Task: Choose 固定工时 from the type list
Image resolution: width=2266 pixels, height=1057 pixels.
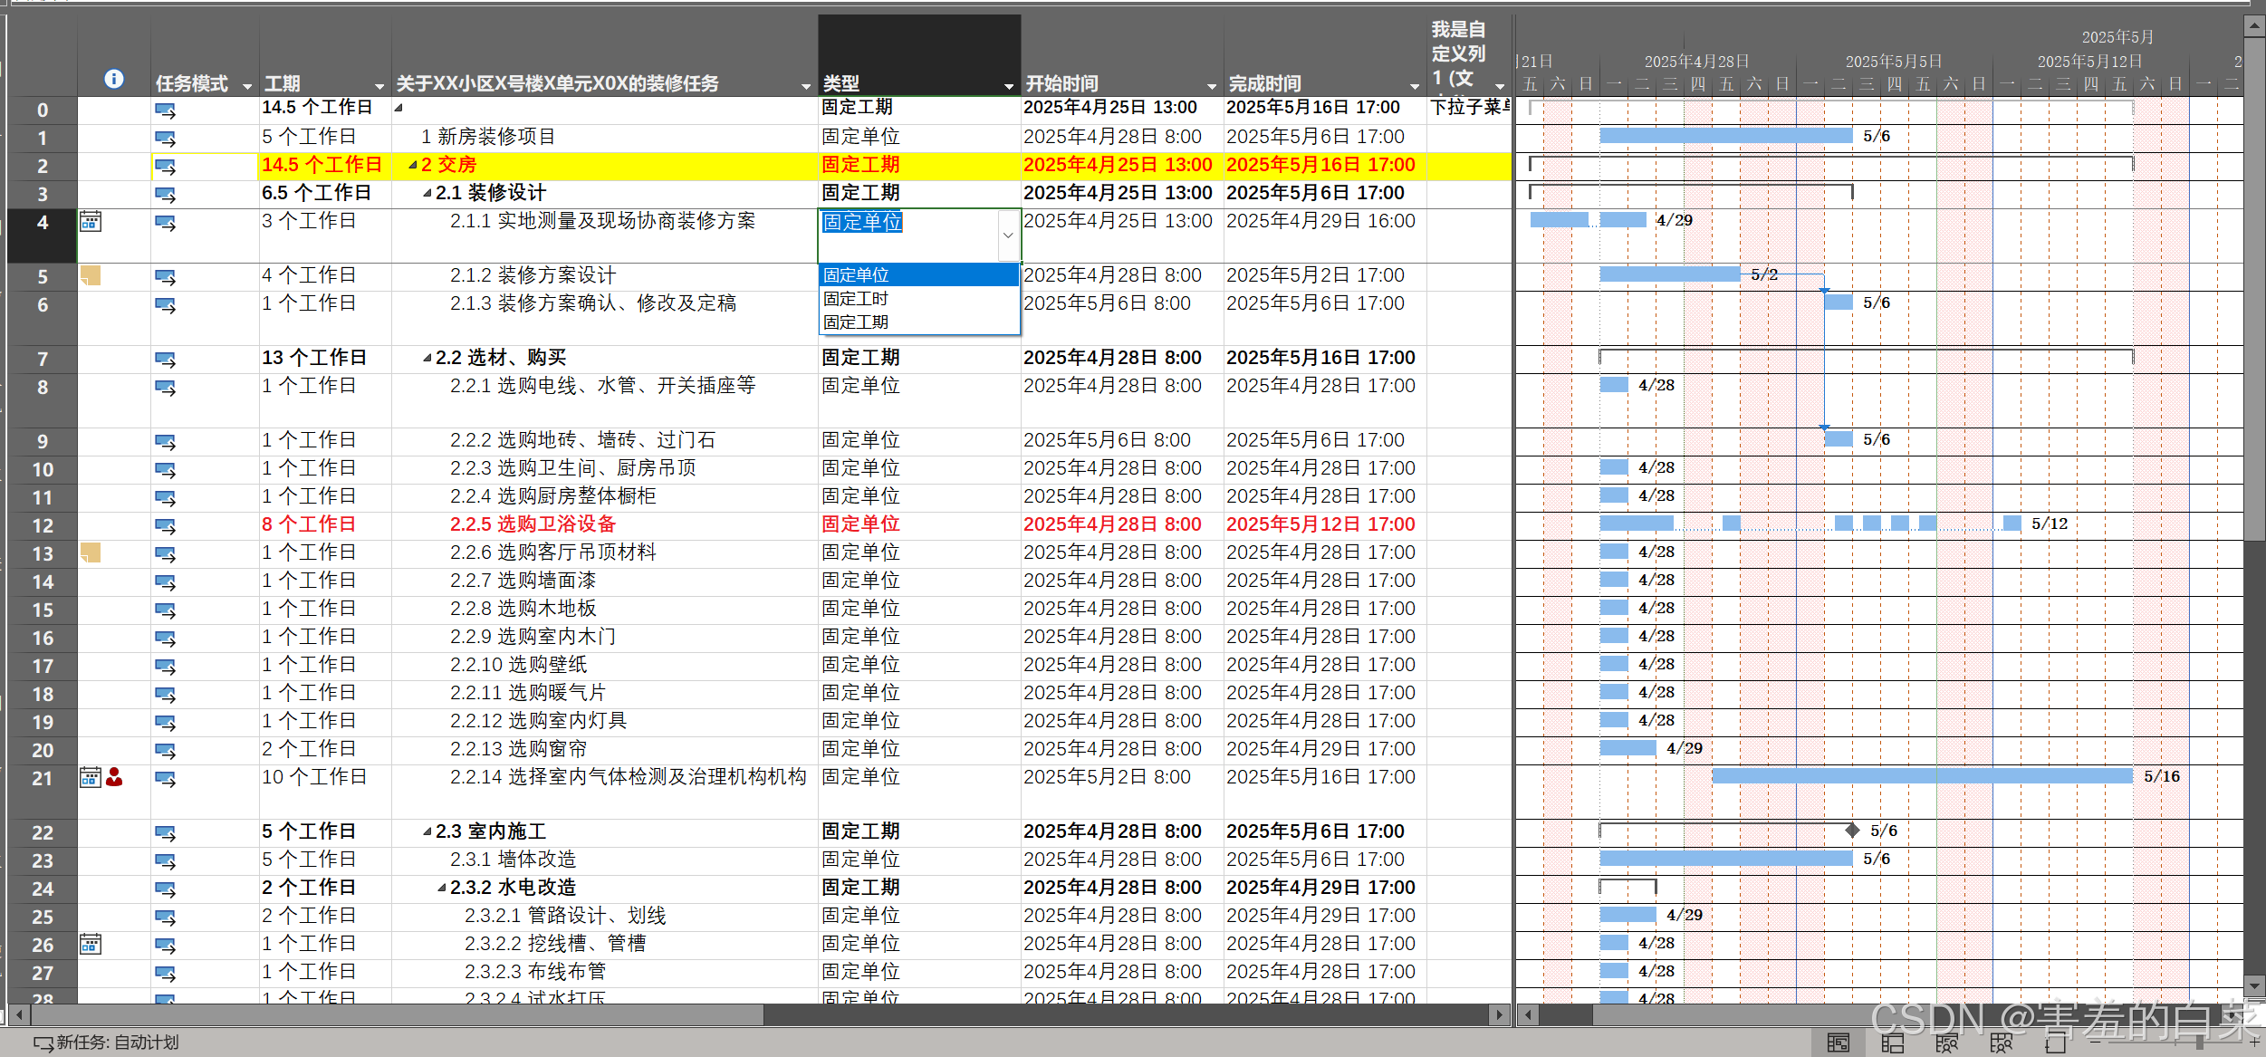Action: pyautogui.click(x=856, y=299)
